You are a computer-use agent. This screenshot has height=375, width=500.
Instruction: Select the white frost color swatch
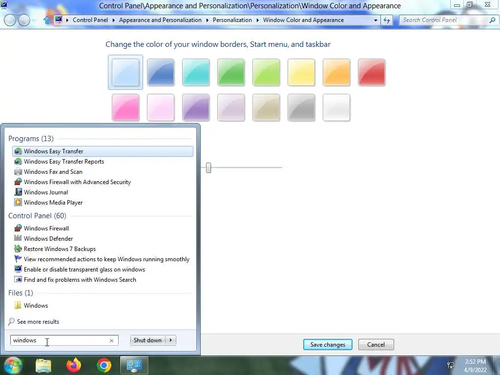click(336, 107)
